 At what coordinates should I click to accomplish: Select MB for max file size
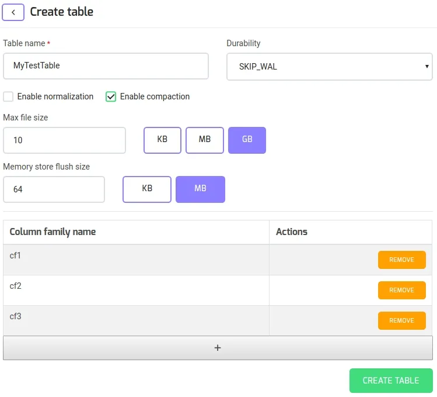click(205, 140)
